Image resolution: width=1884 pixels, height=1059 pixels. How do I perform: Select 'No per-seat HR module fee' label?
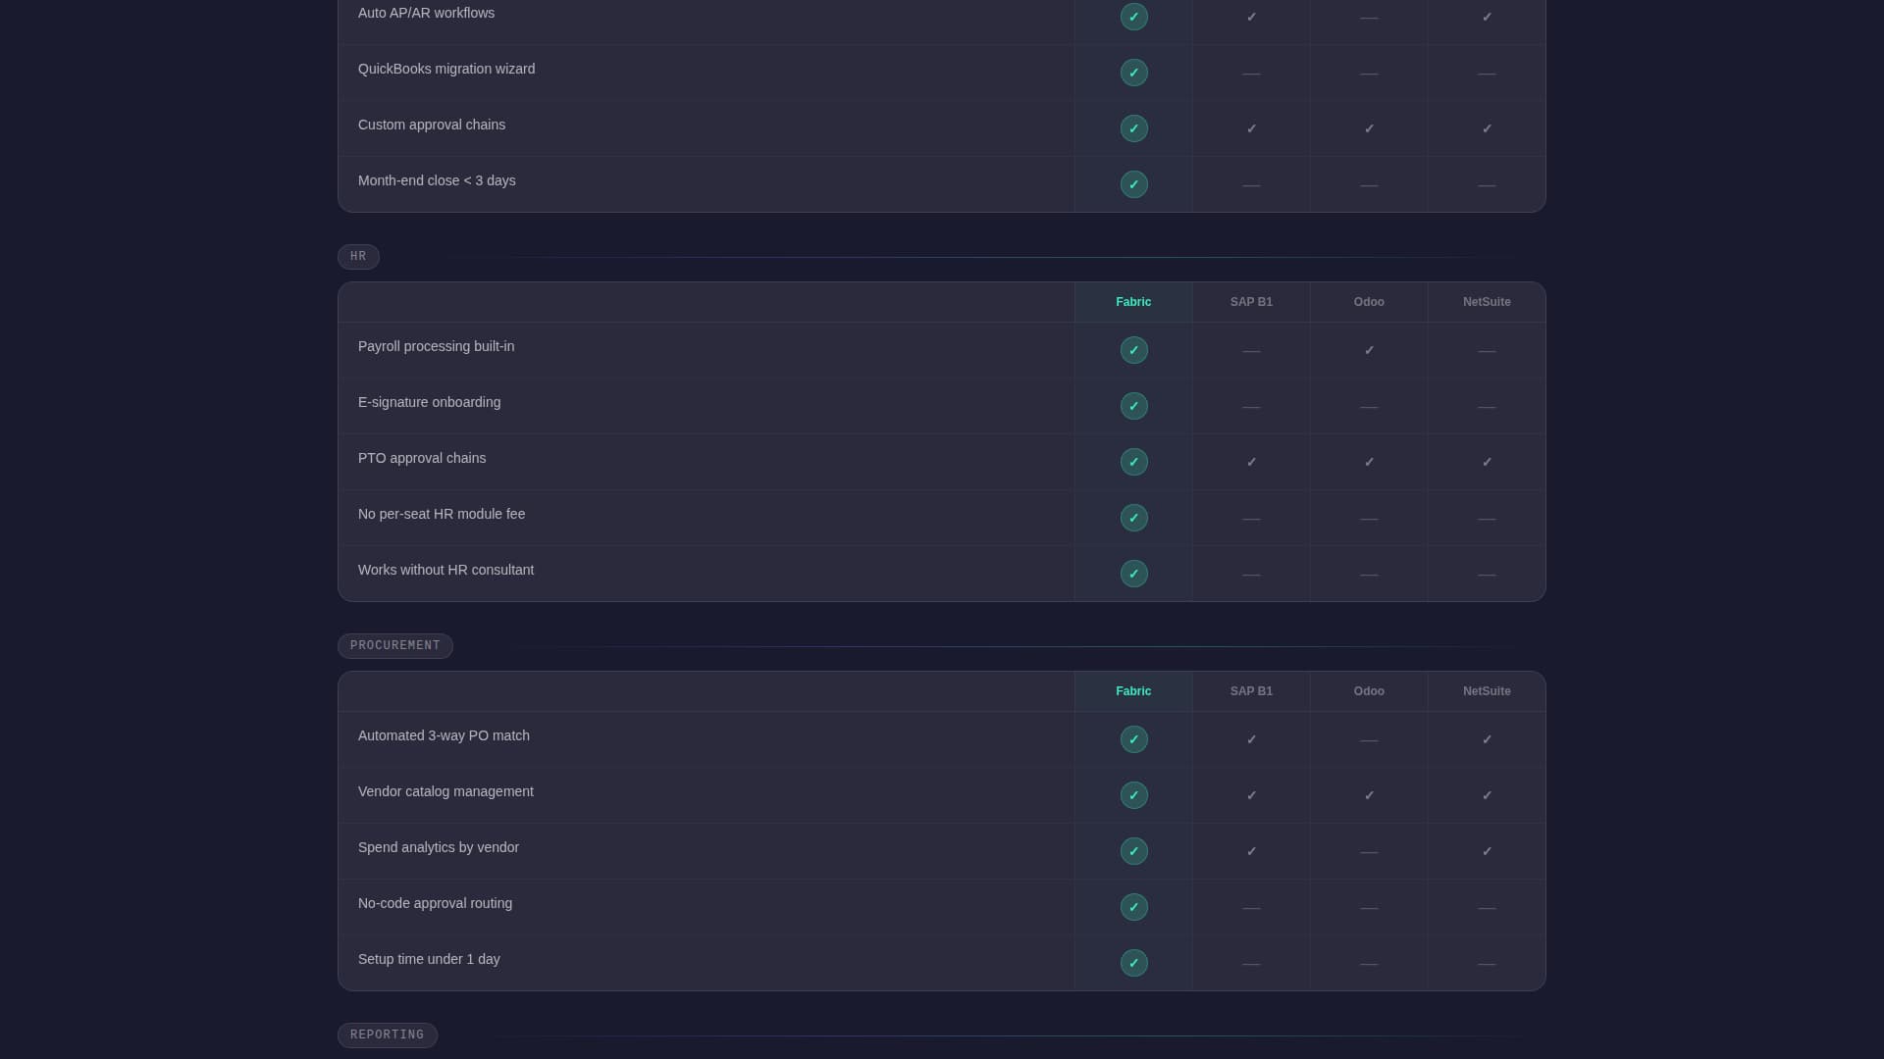point(442,514)
